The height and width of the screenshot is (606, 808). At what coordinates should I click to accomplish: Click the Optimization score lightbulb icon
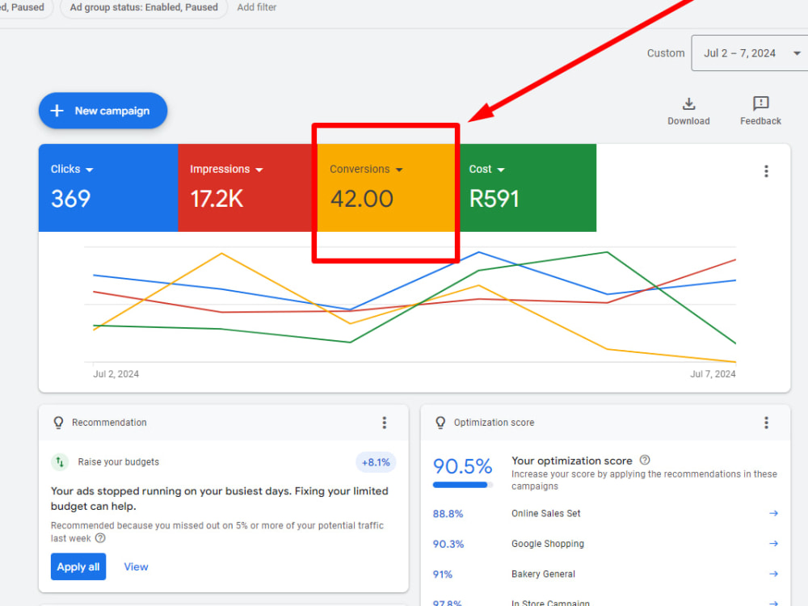pyautogui.click(x=440, y=423)
